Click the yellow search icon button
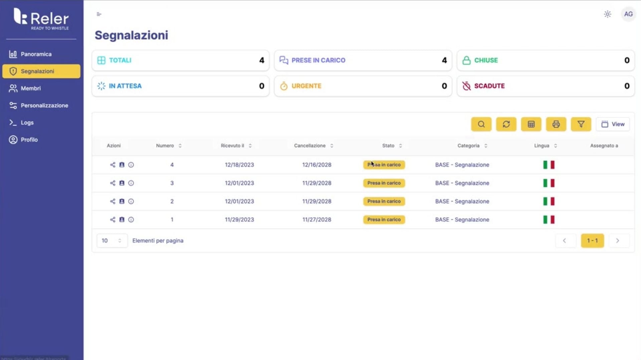 pos(481,124)
